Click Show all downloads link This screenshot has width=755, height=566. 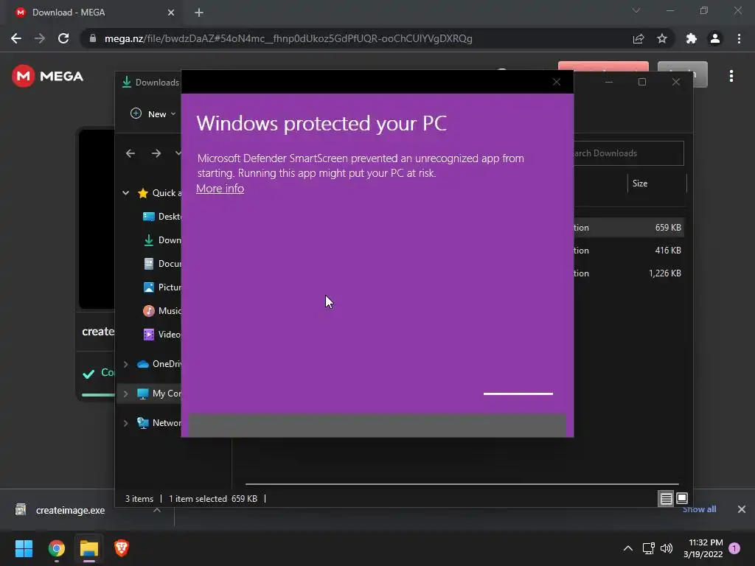click(699, 509)
